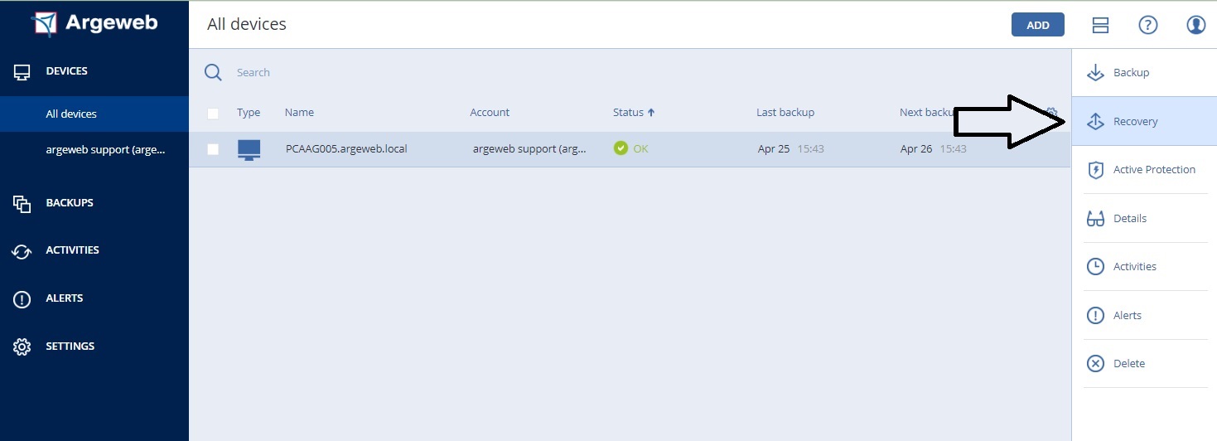Open SETTINGS in the left menu
The image size is (1217, 441).
point(70,346)
